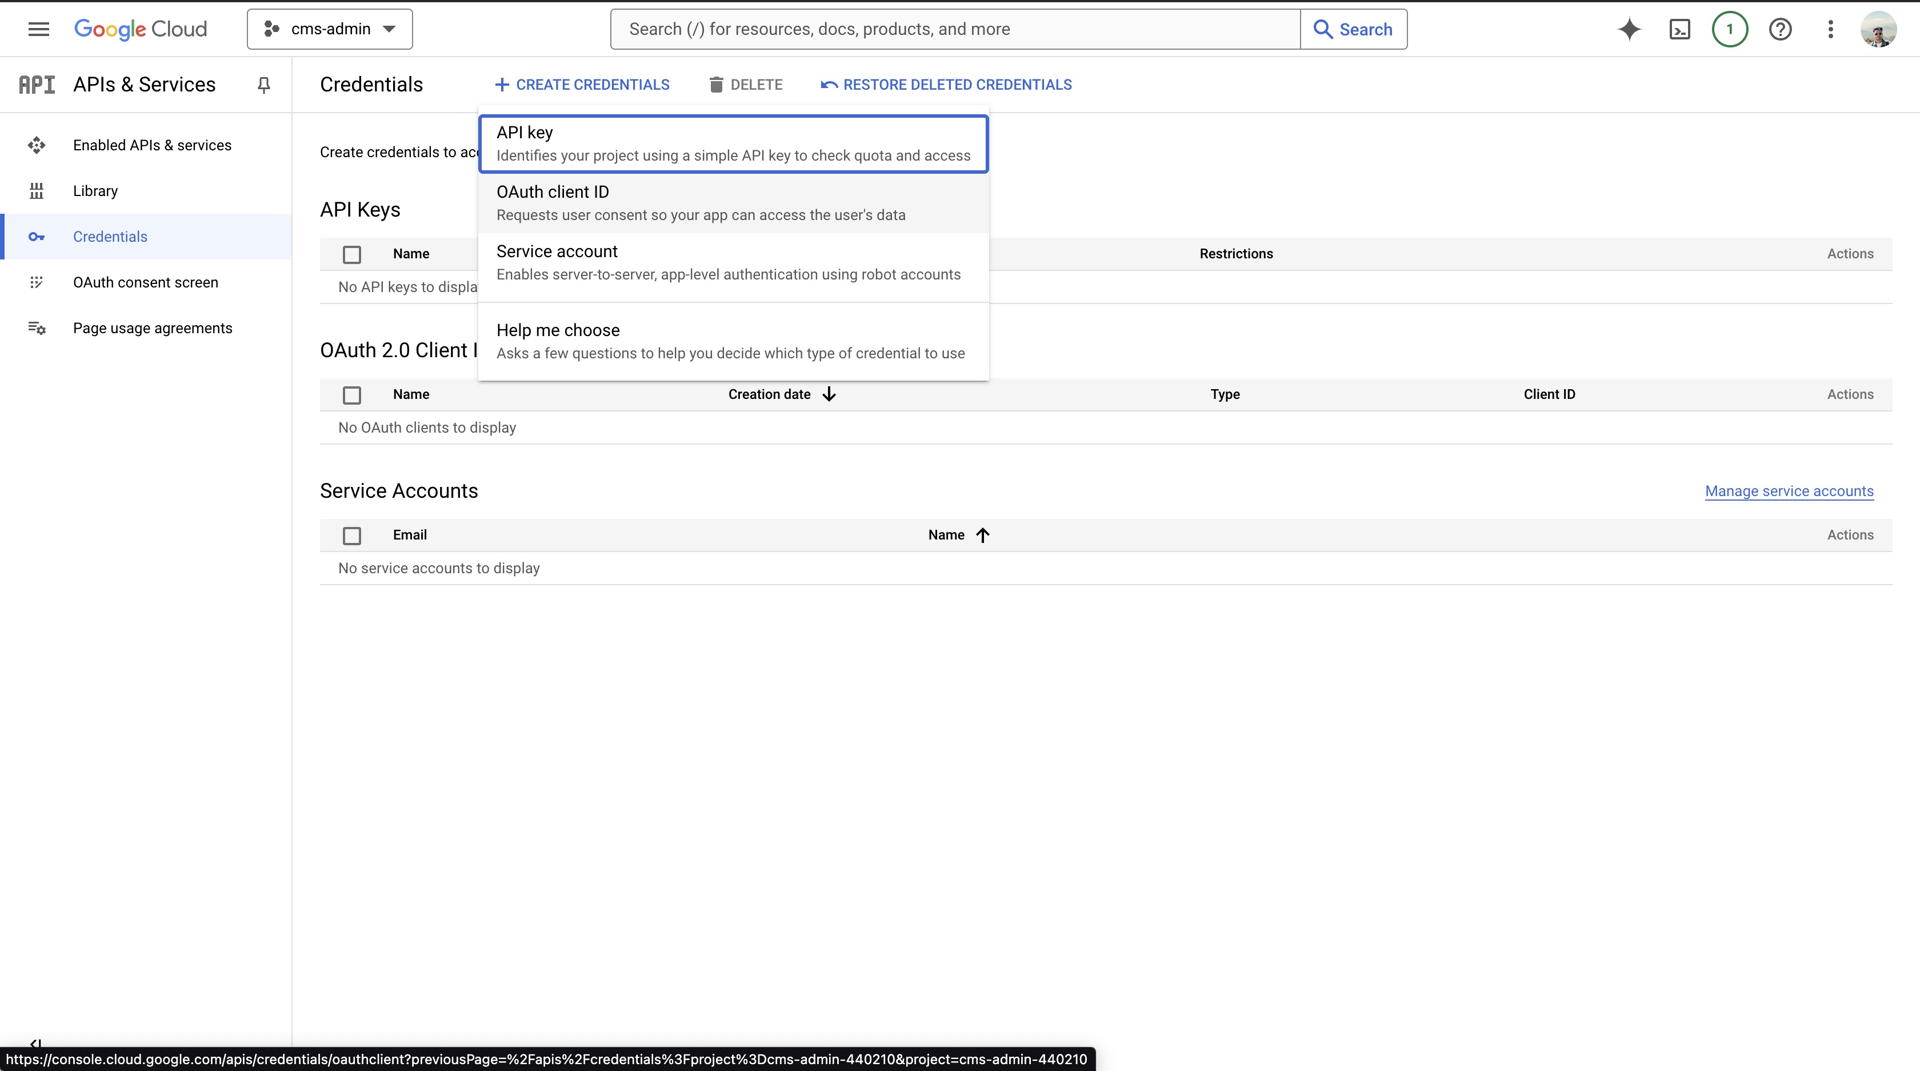The width and height of the screenshot is (1920, 1071).
Task: Sort by Creation date descending arrow
Action: (x=829, y=394)
